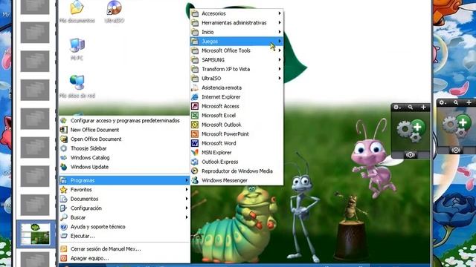Click settings gear on left sidebar gadget
Screen dimensions: 476x267
tap(396, 107)
